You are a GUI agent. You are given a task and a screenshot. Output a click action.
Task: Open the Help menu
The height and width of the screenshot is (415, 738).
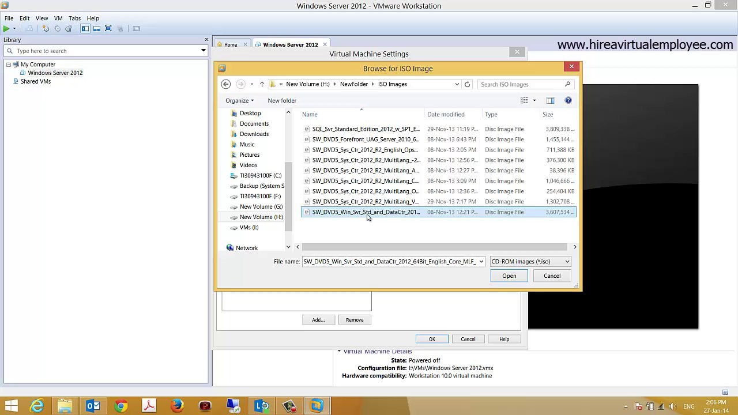point(93,18)
